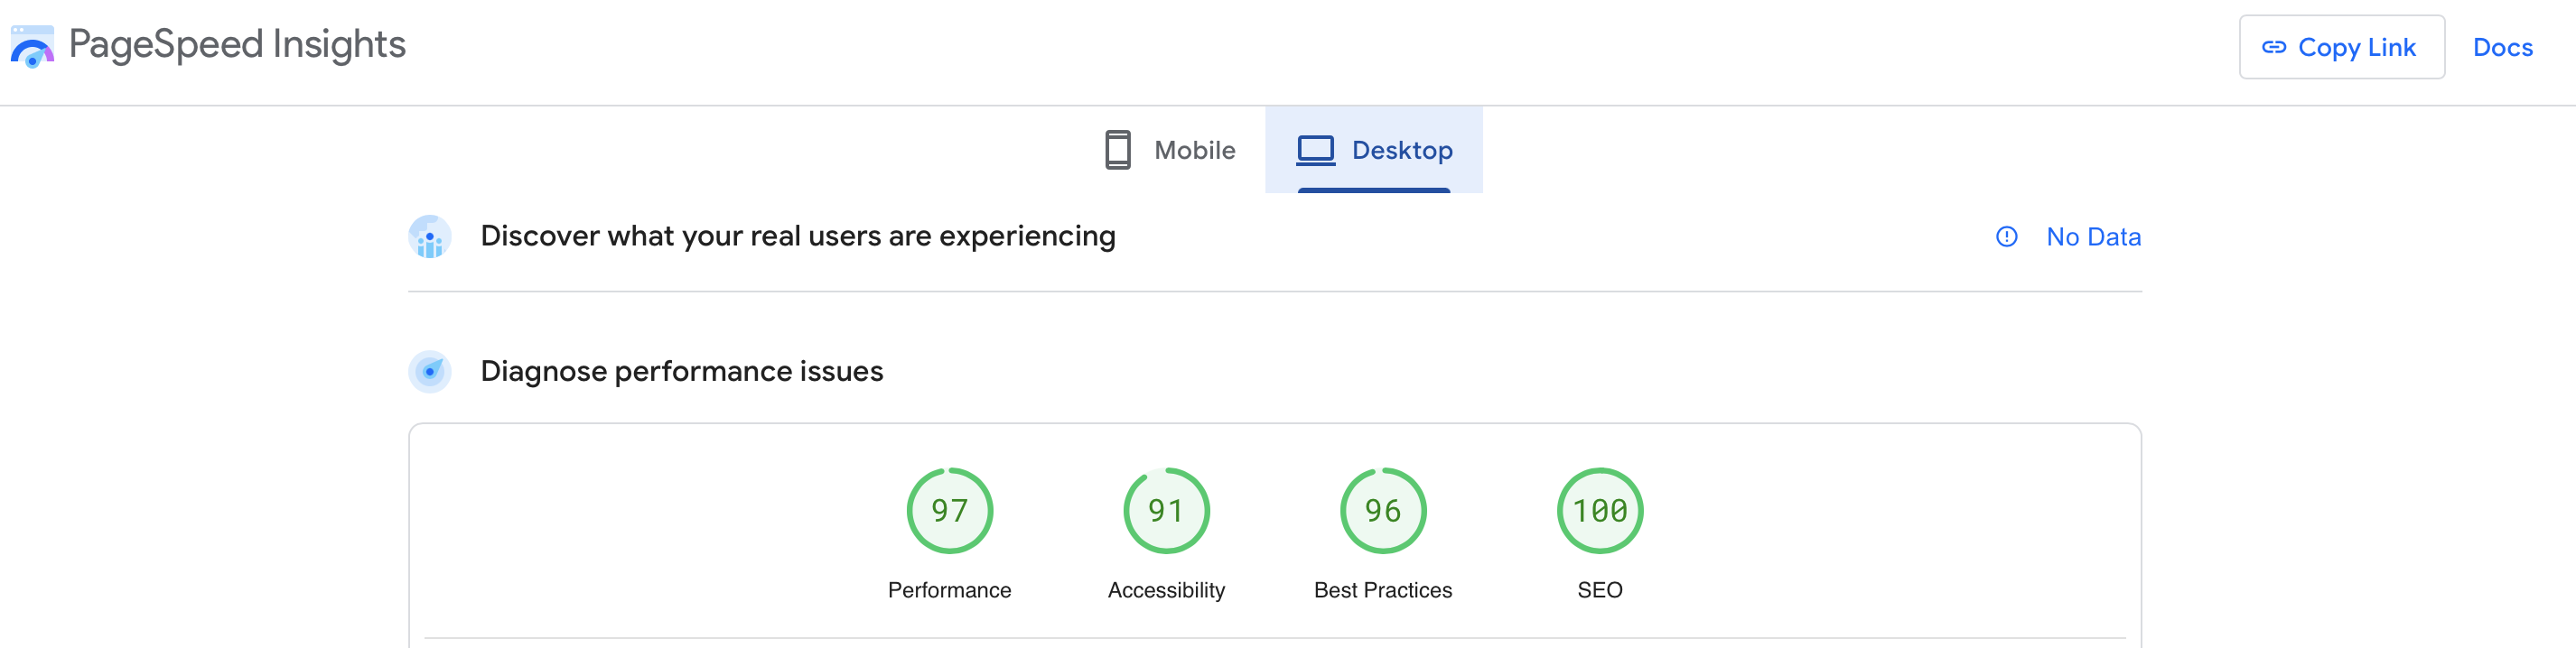Click the mobile phone icon
2576x648 pixels.
1117,150
